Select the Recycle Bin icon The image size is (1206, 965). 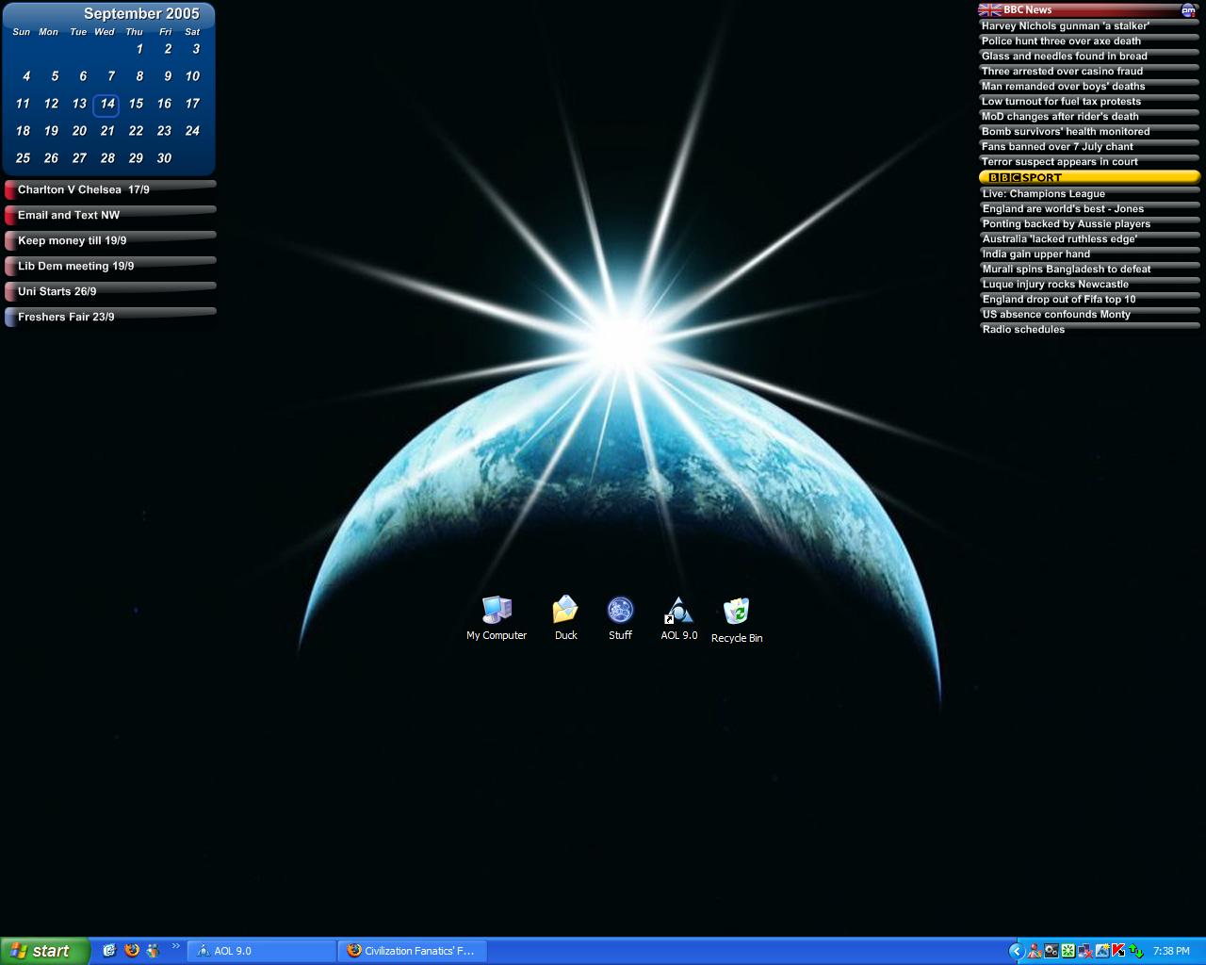(737, 620)
